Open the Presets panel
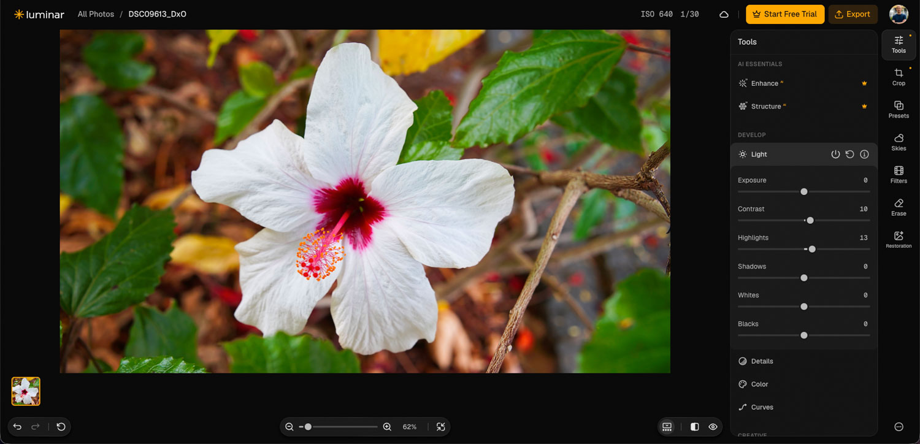The width and height of the screenshot is (920, 444). pyautogui.click(x=899, y=110)
